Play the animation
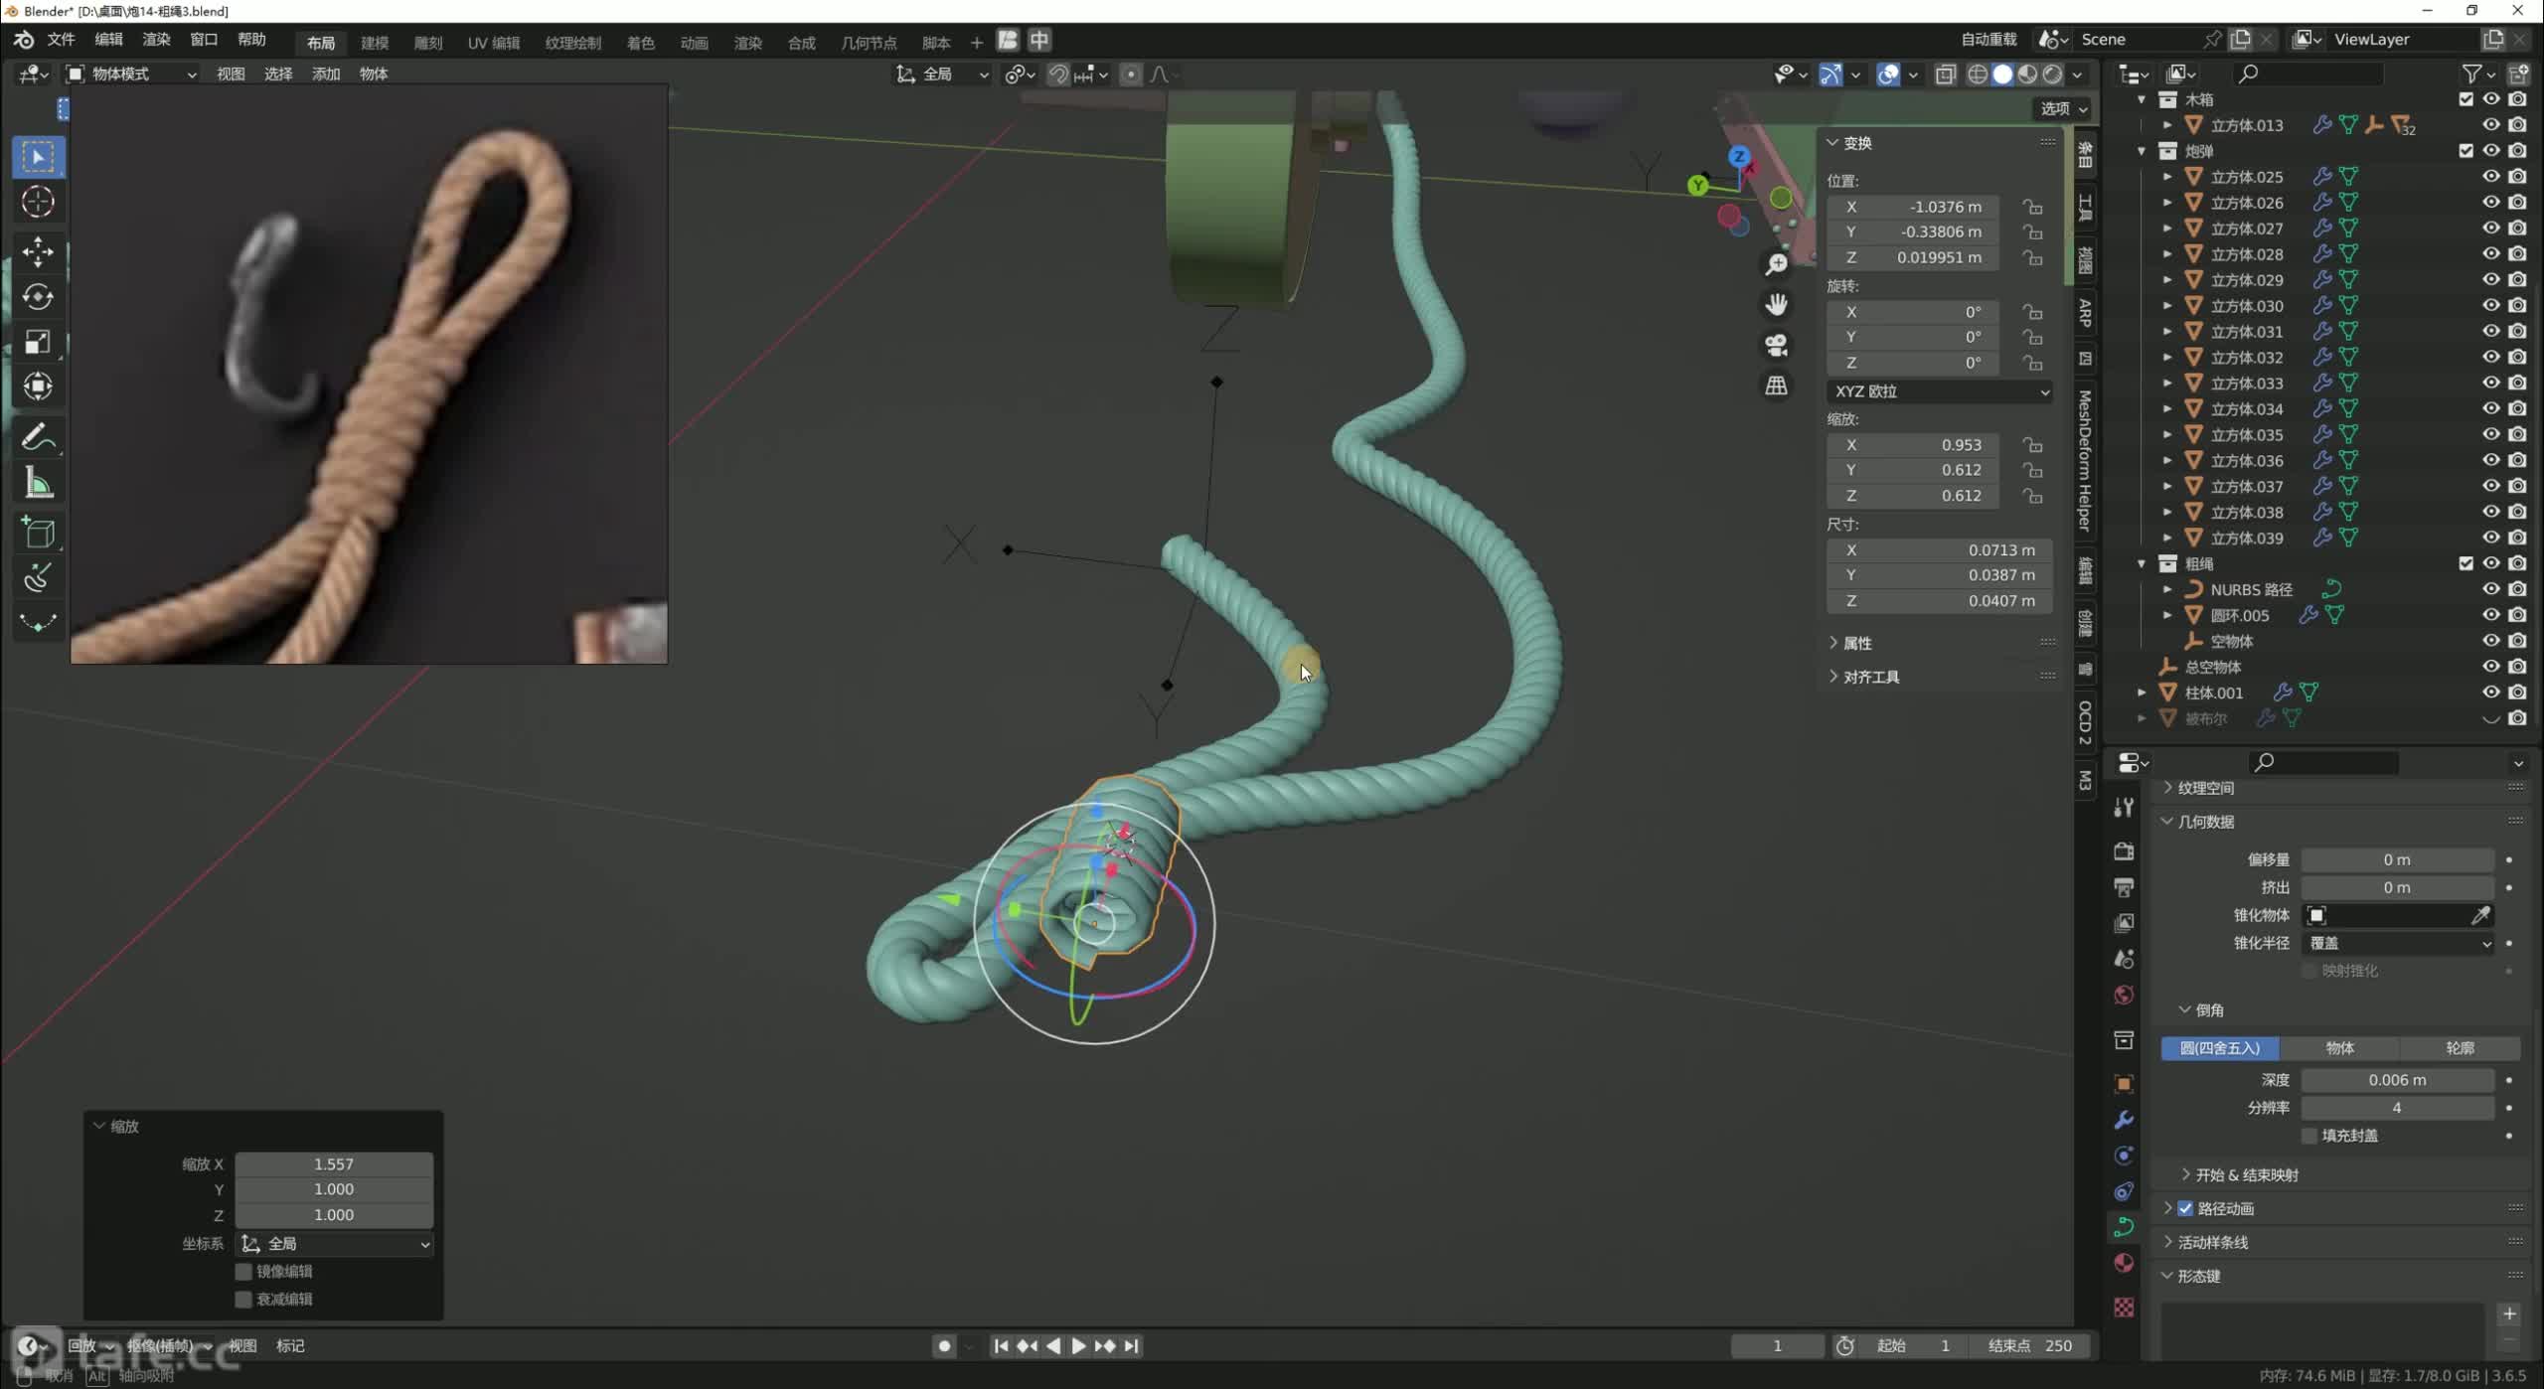The image size is (2544, 1389). click(x=1078, y=1346)
